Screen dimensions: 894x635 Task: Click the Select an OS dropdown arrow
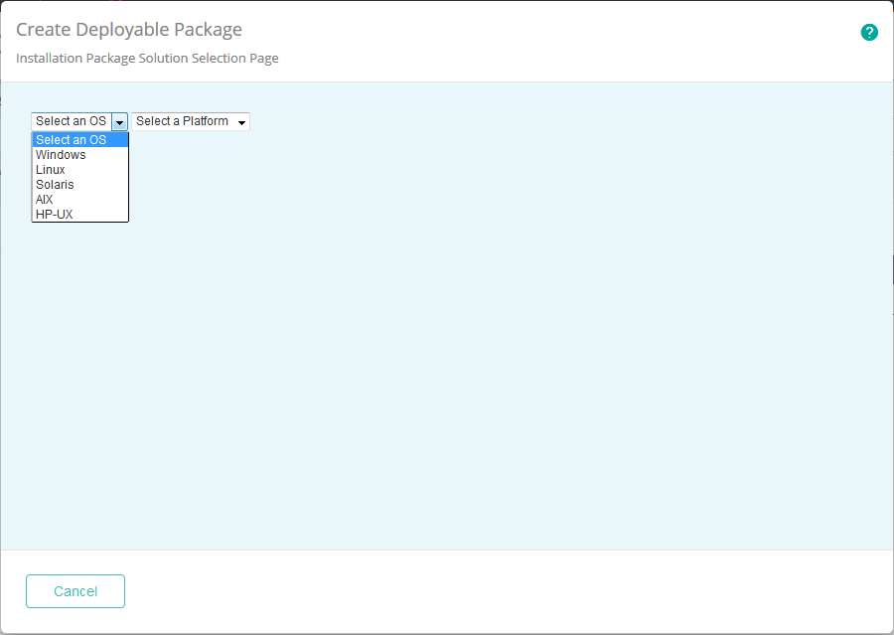119,121
